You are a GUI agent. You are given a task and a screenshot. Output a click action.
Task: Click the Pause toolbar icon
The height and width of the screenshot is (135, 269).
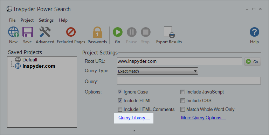(132, 32)
